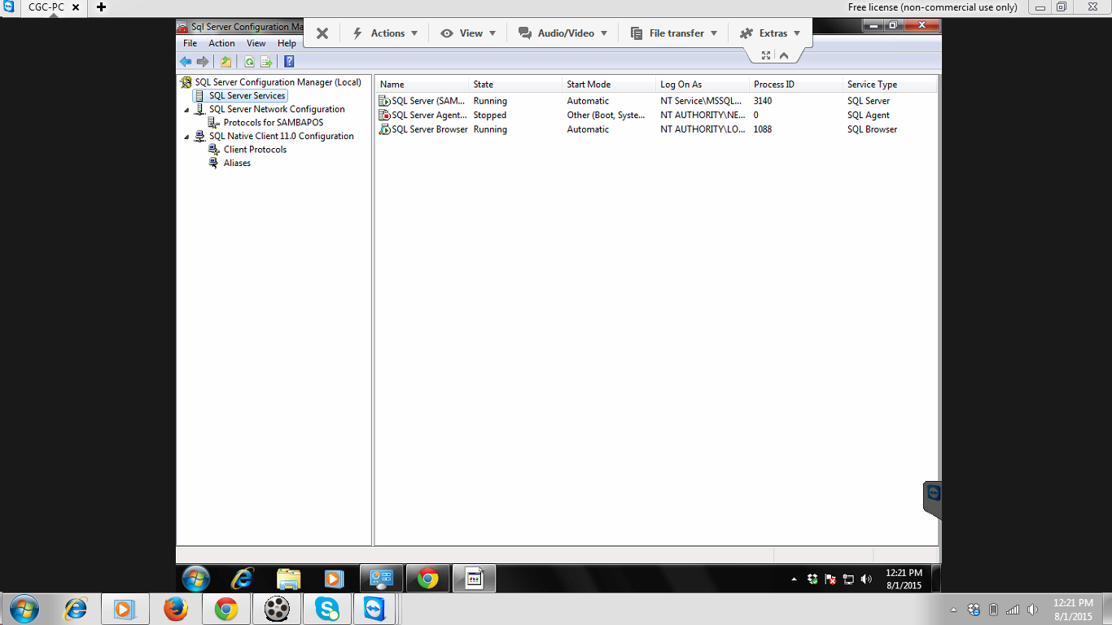Sort by the Log On As column header
The height and width of the screenshot is (625, 1112).
point(703,85)
